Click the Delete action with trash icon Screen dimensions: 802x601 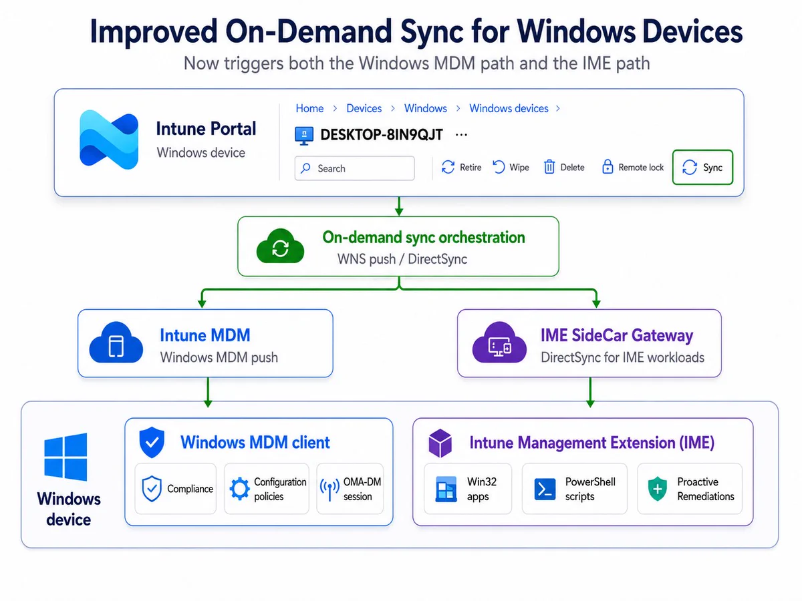564,168
